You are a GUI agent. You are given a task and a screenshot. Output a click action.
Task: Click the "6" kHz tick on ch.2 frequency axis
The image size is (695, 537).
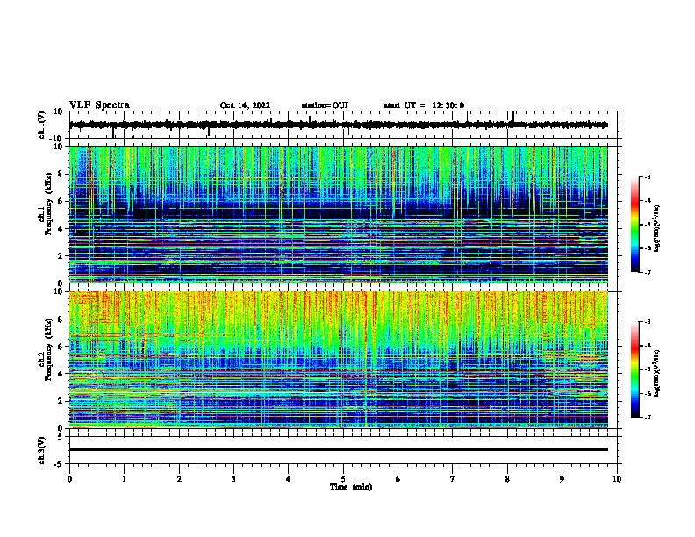[61, 347]
